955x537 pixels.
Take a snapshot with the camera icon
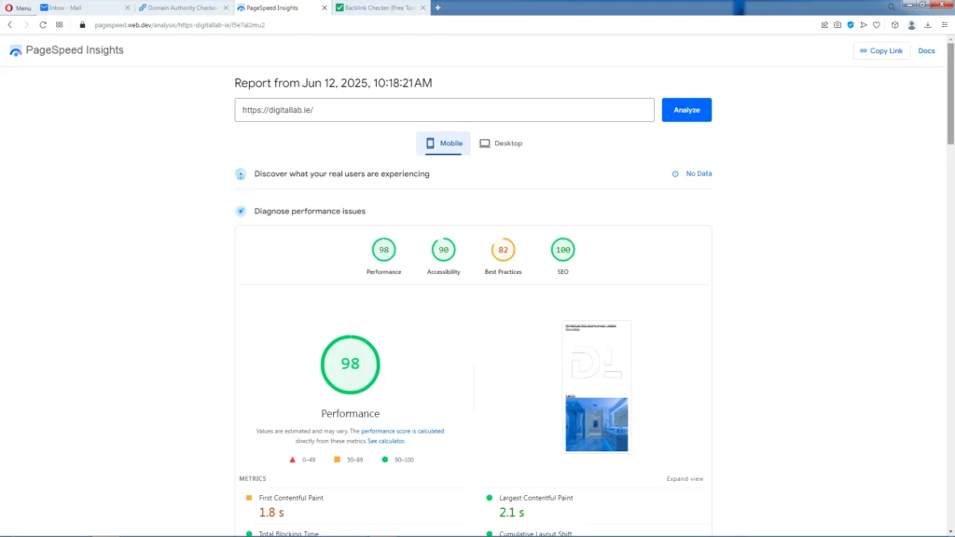[837, 25]
